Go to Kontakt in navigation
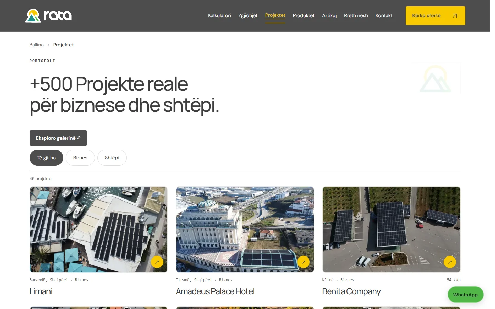495x309 pixels. [x=384, y=16]
